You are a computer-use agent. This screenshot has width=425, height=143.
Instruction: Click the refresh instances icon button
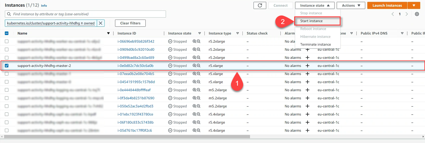[260, 5]
